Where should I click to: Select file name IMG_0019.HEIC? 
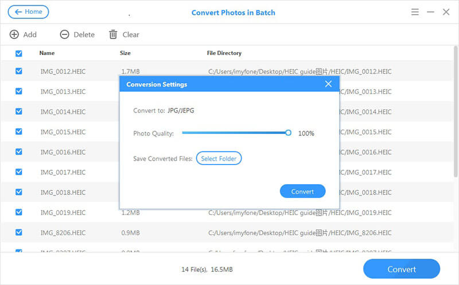tap(63, 213)
